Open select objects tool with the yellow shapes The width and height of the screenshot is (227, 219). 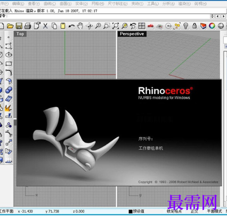tap(177, 26)
